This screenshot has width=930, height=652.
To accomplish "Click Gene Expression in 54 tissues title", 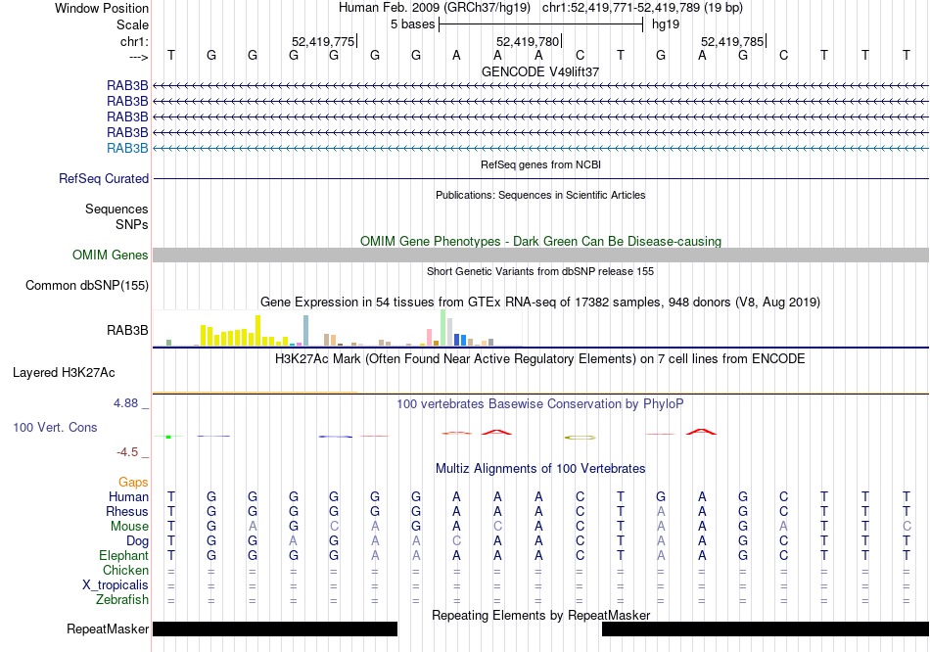I will 540,302.
